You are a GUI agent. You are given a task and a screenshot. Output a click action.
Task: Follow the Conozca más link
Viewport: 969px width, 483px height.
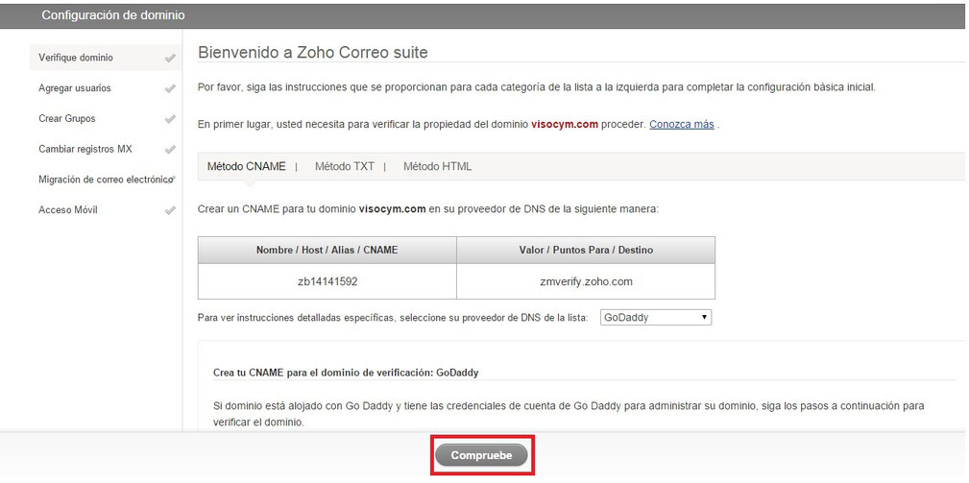coord(682,124)
